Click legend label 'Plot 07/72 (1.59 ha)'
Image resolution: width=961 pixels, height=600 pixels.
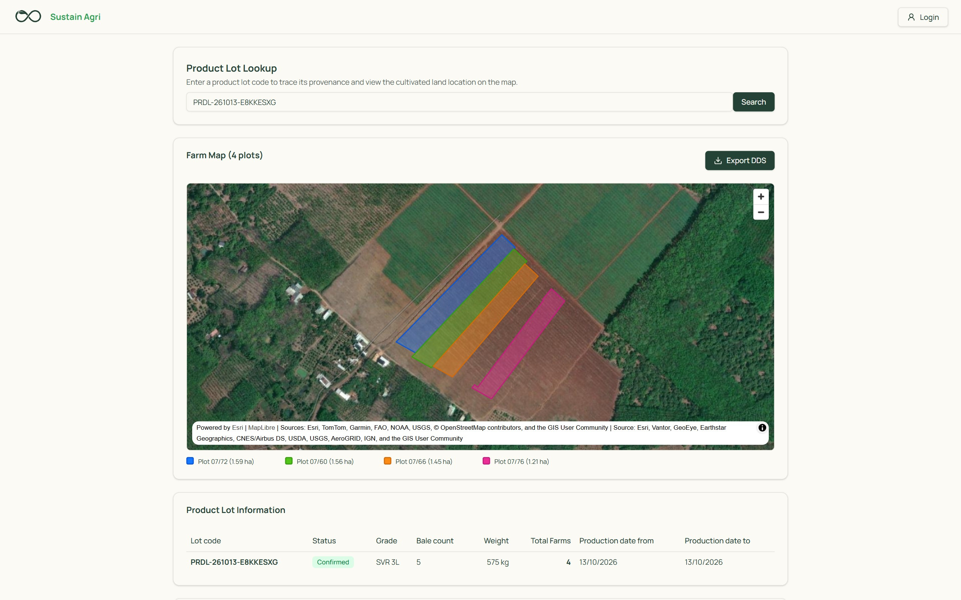[x=226, y=462]
